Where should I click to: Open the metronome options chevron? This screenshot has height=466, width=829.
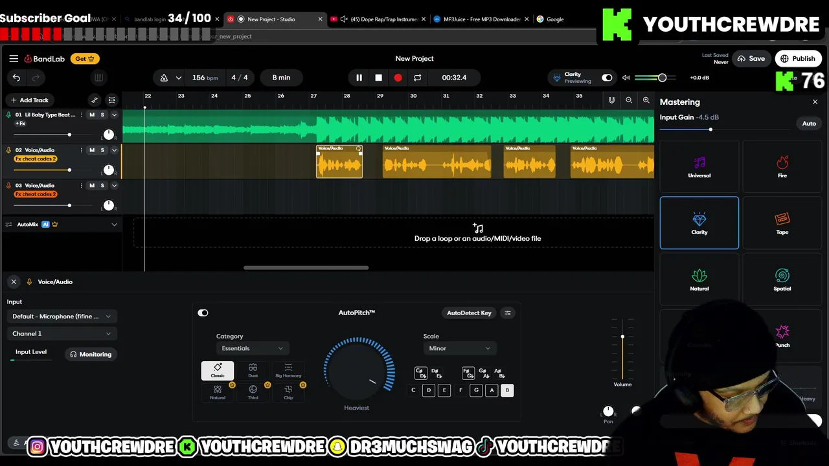[178, 78]
